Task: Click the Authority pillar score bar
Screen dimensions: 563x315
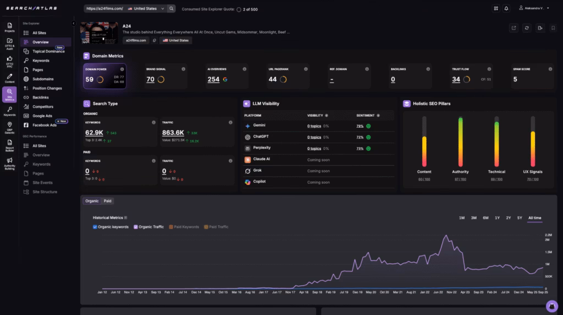Action: pyautogui.click(x=460, y=142)
